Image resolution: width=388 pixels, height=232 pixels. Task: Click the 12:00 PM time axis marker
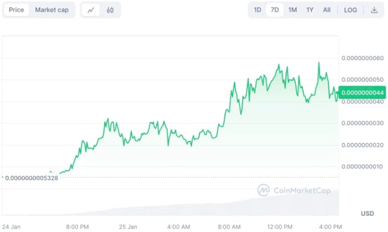pyautogui.click(x=279, y=226)
